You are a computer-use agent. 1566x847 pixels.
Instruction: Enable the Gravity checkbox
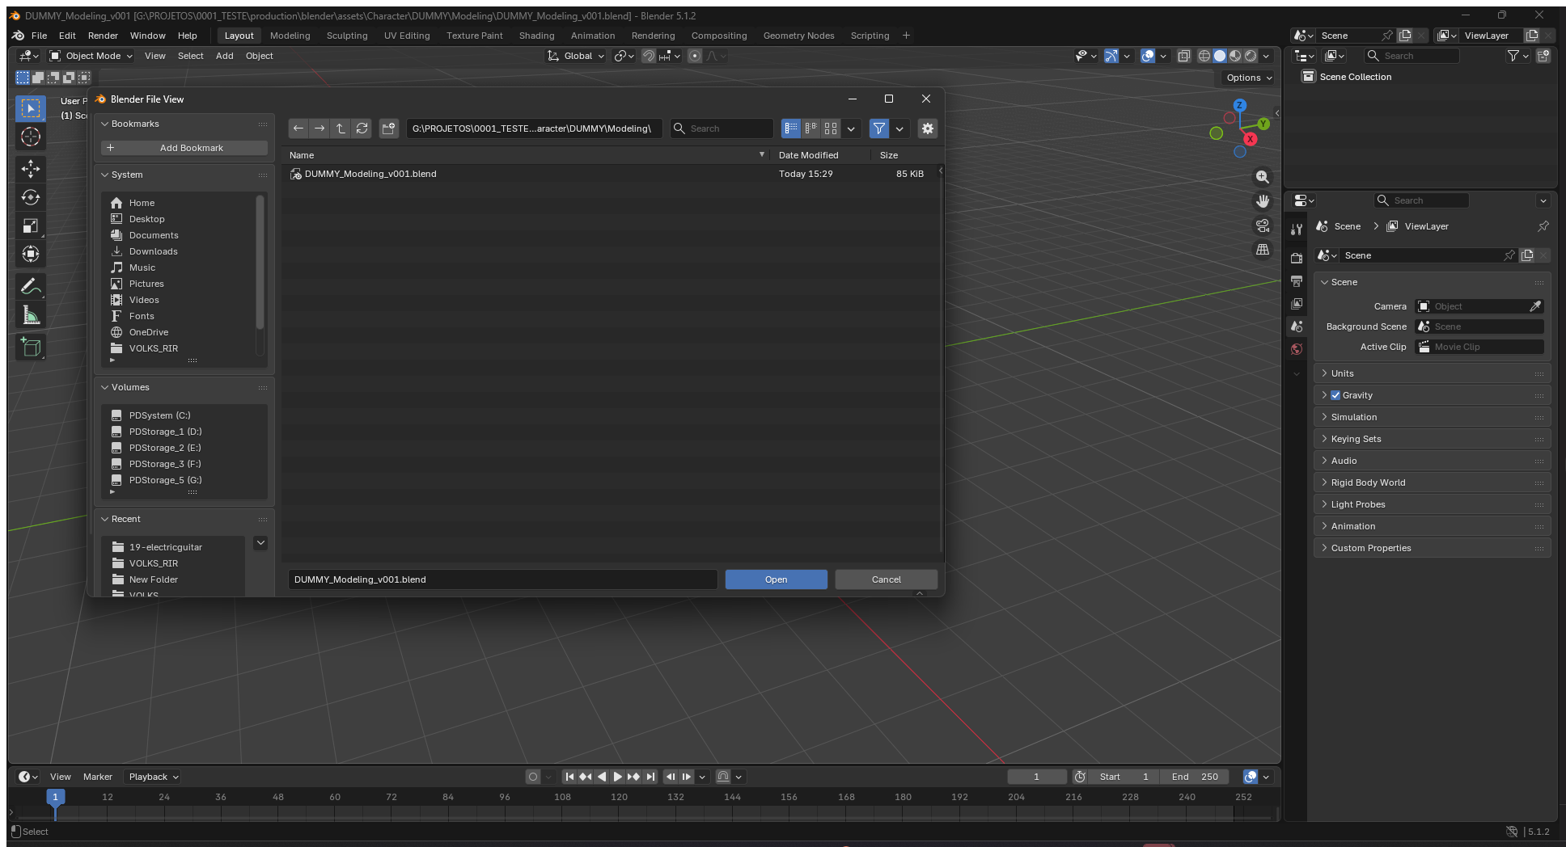tap(1335, 395)
